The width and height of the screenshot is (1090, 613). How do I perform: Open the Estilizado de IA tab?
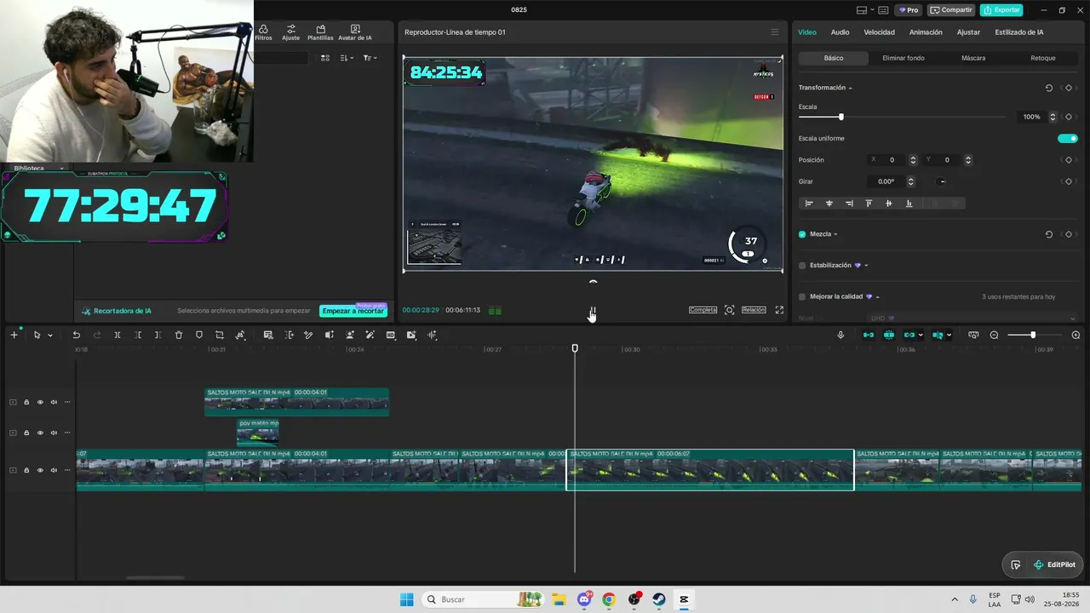[1019, 32]
